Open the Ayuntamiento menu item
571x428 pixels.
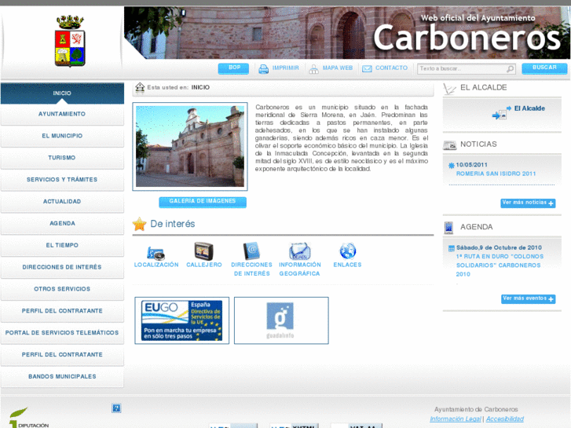click(x=62, y=115)
